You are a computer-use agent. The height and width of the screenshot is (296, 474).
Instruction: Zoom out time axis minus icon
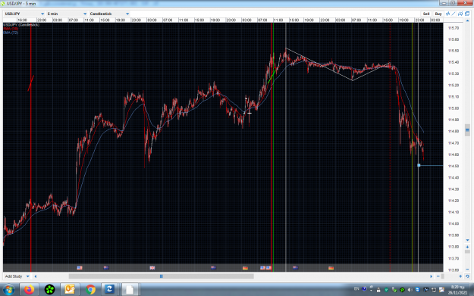pos(438,276)
